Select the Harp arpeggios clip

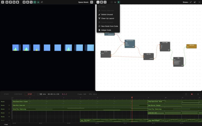175,120
